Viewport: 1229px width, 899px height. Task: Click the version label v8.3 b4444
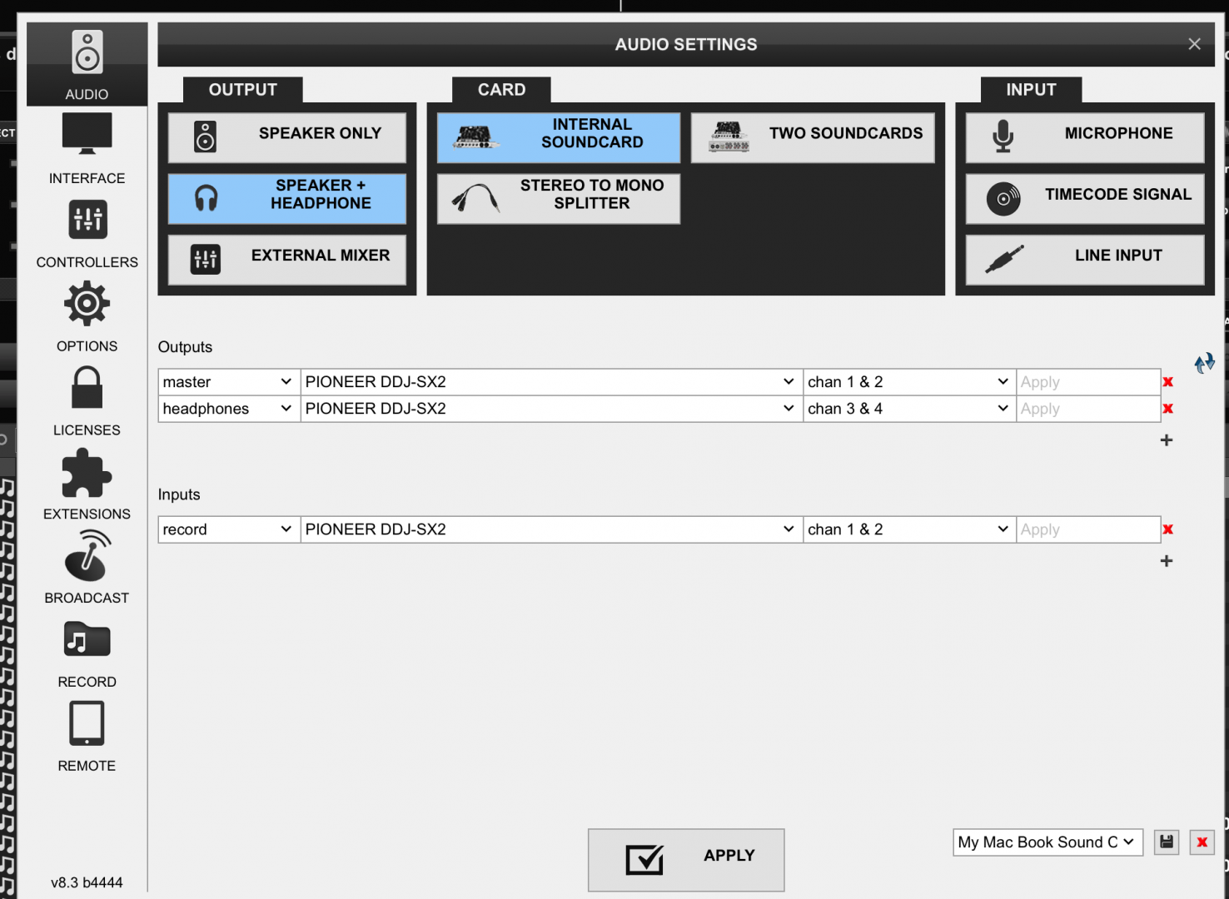click(x=87, y=882)
